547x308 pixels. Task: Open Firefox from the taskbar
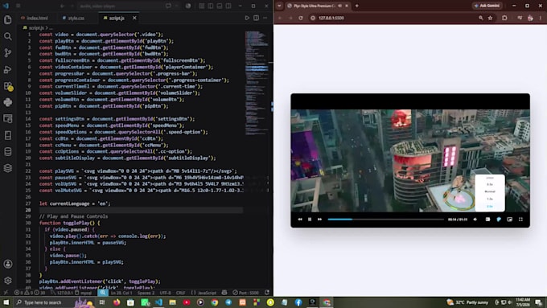pyautogui.click(x=117, y=302)
